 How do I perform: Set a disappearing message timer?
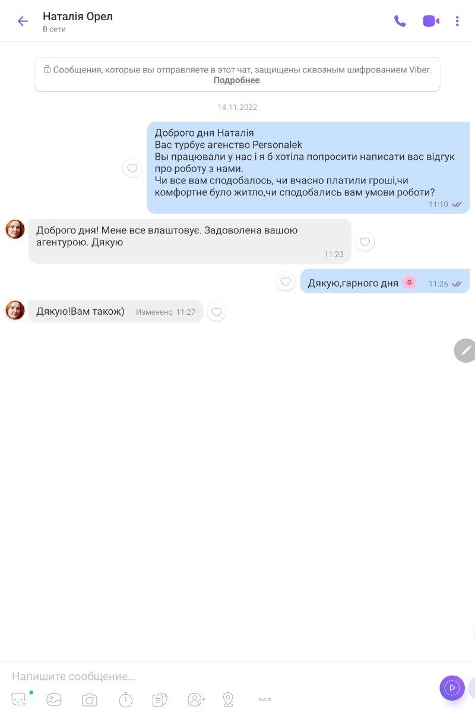(125, 700)
